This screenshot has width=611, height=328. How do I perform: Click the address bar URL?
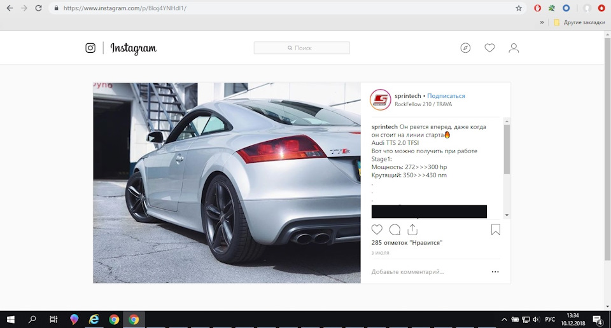[x=125, y=8]
